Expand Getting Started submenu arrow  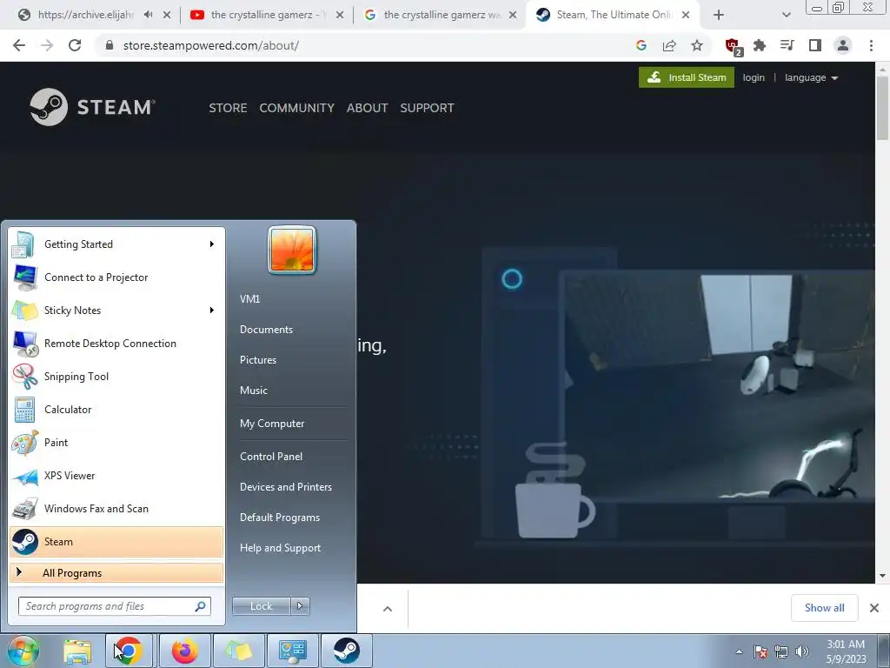pyautogui.click(x=212, y=244)
